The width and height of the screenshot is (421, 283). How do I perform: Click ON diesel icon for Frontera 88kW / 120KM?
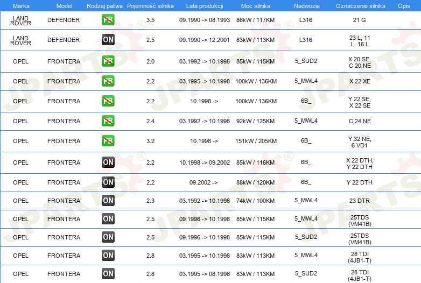tap(108, 182)
